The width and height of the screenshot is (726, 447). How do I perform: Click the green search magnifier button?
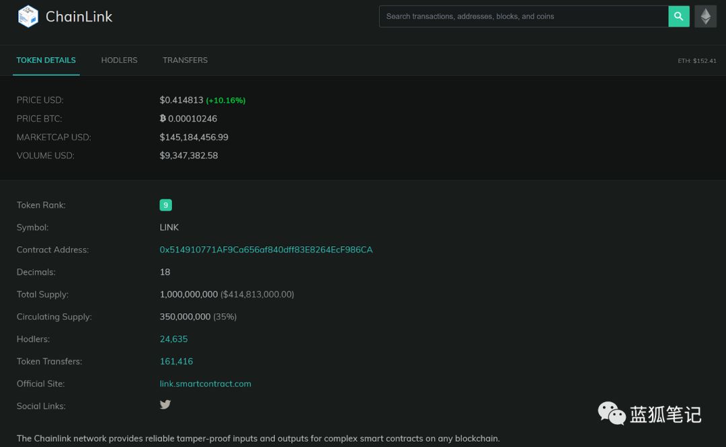pos(679,16)
